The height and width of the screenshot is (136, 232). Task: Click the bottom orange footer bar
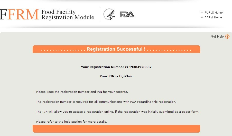pyautogui.click(x=116, y=129)
